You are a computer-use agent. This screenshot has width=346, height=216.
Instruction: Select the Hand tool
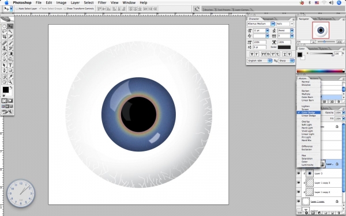4,82
